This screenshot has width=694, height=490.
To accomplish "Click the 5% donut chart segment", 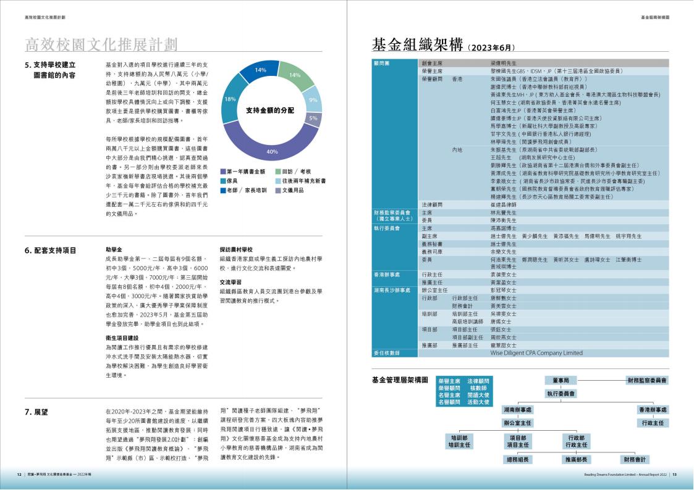I will coord(313,118).
